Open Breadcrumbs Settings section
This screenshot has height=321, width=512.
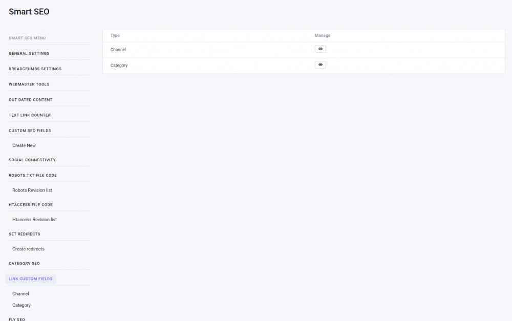click(35, 69)
